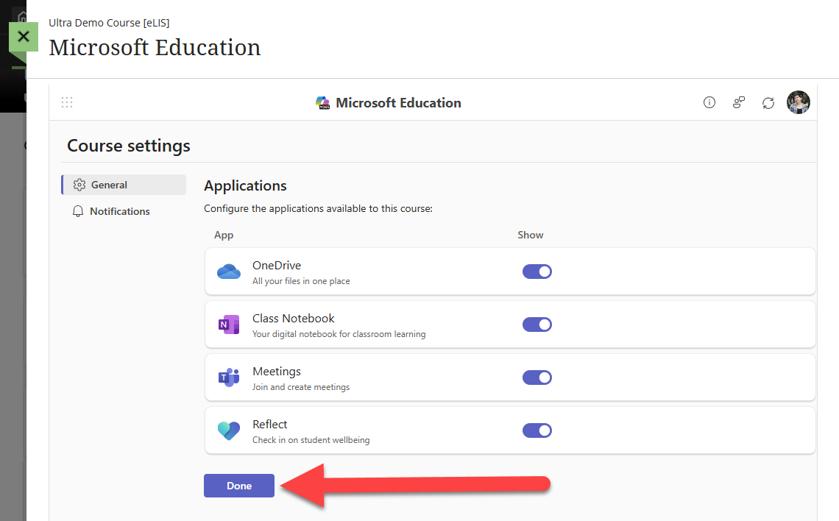Click the General gear icon
The image size is (839, 521).
click(x=79, y=185)
